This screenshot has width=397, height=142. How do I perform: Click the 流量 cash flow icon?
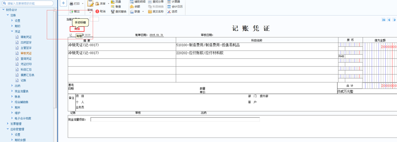113,2
